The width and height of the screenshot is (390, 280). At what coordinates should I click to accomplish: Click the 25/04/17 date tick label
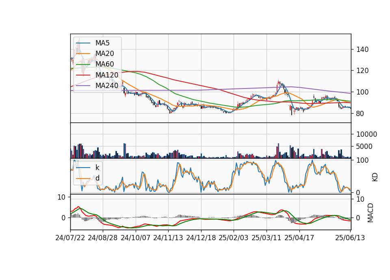point(299,238)
